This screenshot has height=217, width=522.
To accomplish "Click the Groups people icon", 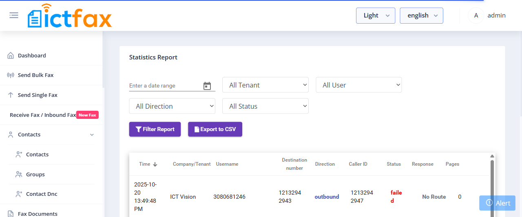I will [x=19, y=174].
